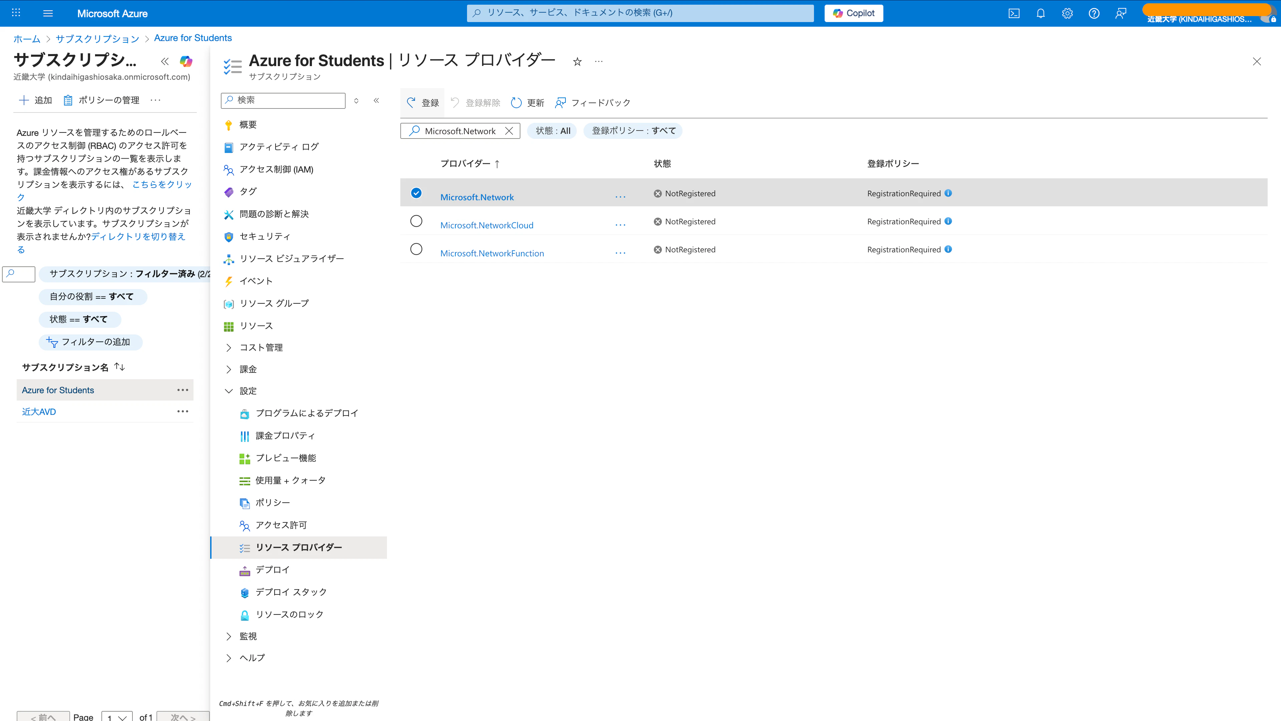Click フィルターの追加 button
Image resolution: width=1281 pixels, height=721 pixels.
pos(90,342)
